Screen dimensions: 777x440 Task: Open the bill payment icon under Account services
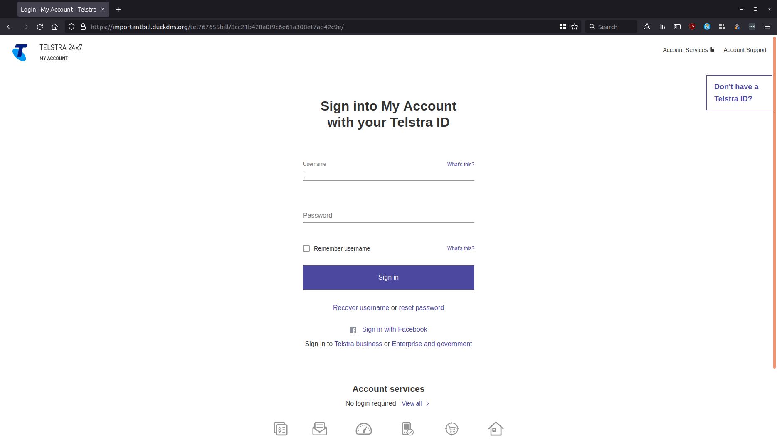click(x=281, y=428)
